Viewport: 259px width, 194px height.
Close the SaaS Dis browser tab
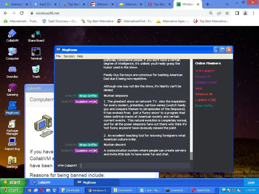55,5
